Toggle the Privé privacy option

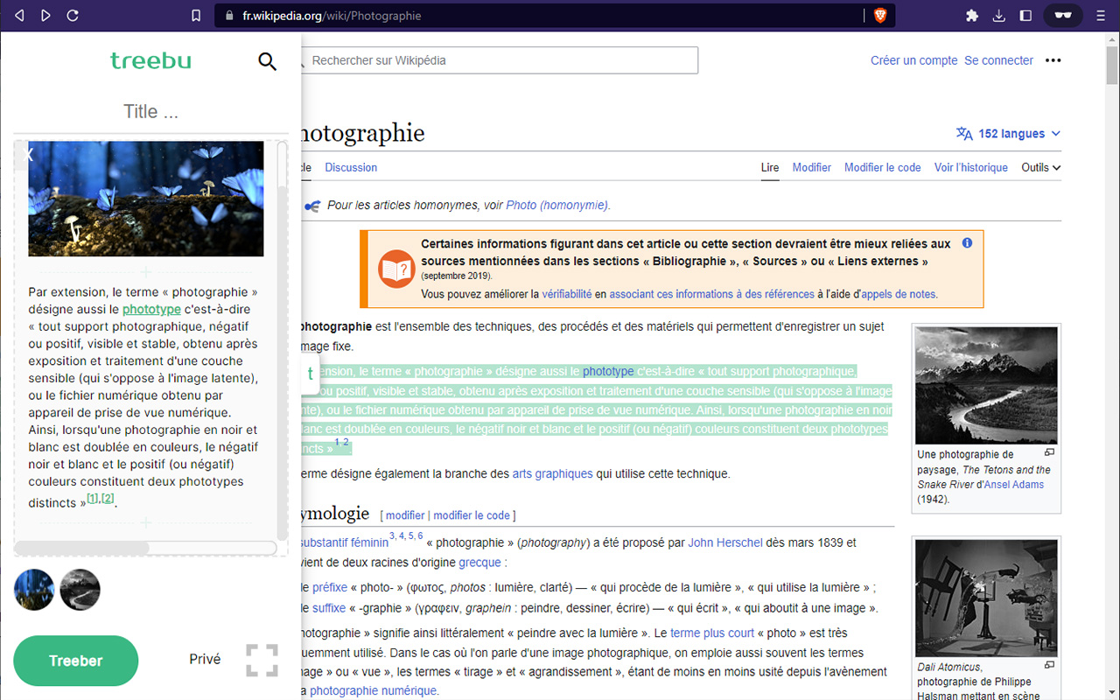tap(205, 659)
